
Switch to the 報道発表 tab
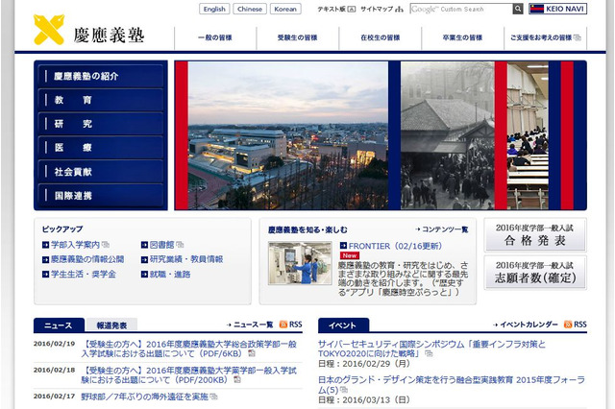(111, 325)
